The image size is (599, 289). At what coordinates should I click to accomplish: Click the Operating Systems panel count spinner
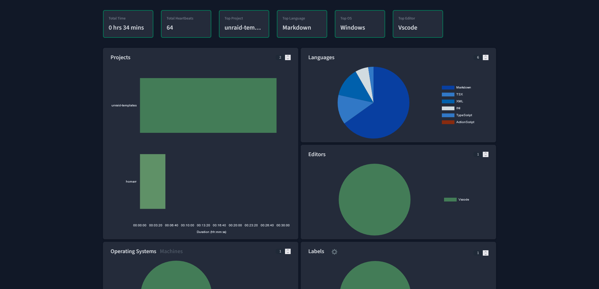point(288,251)
